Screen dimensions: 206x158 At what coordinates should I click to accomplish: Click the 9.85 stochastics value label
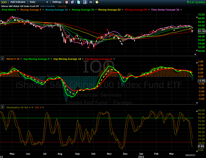201,146
